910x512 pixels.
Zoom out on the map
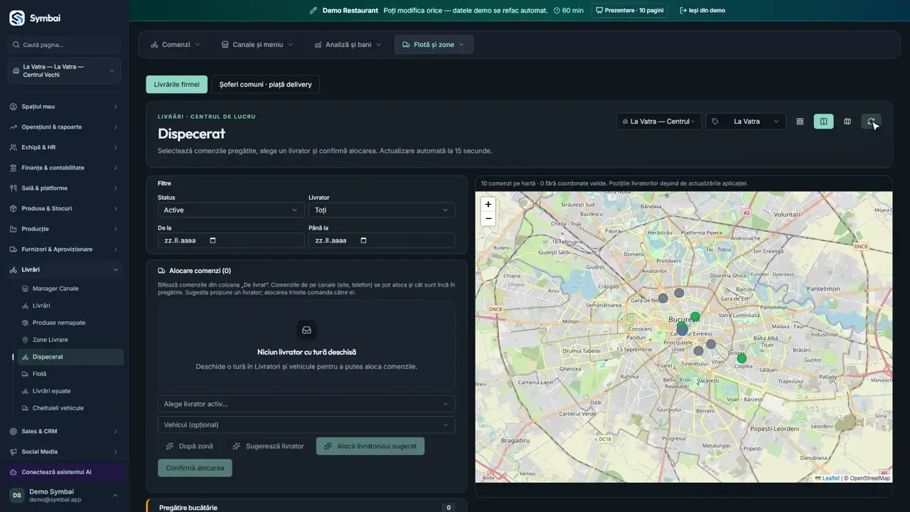(488, 218)
